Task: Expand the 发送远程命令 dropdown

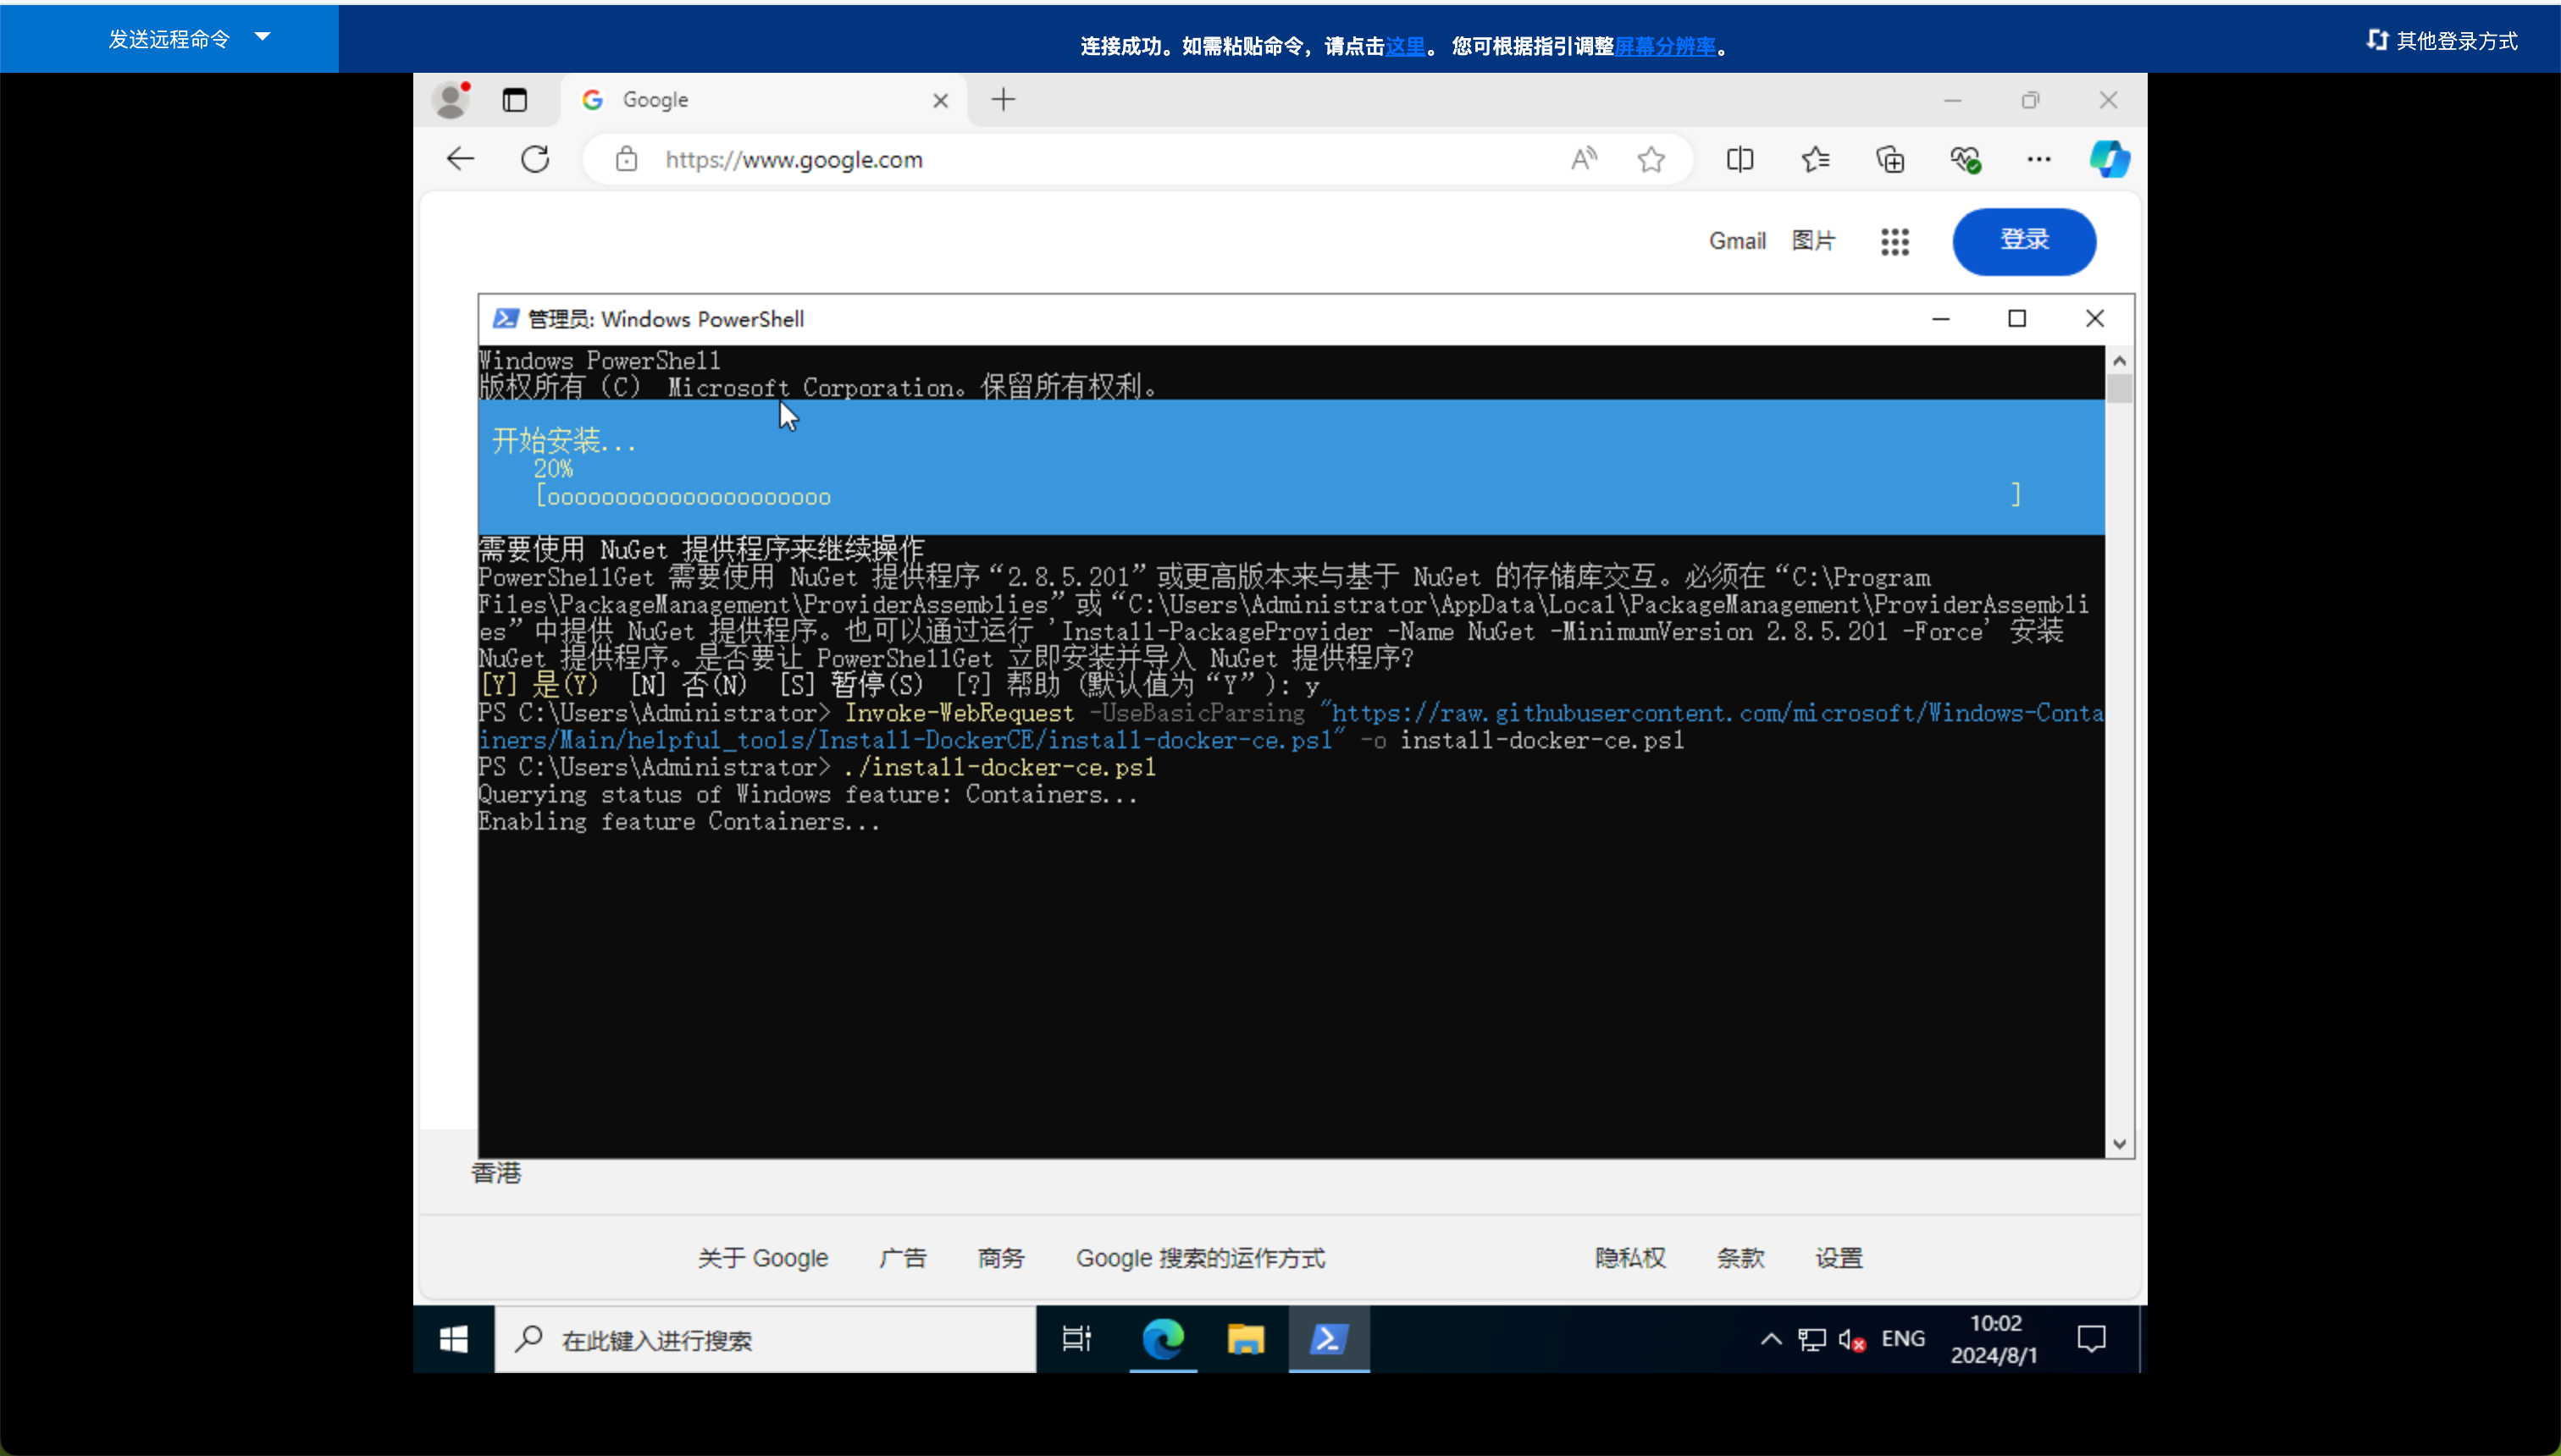Action: pos(262,37)
